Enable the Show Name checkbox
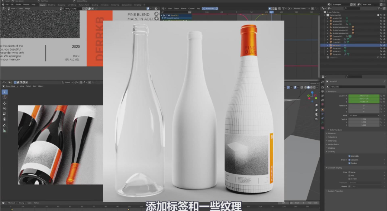The width and height of the screenshot is (387, 211). [x=349, y=172]
